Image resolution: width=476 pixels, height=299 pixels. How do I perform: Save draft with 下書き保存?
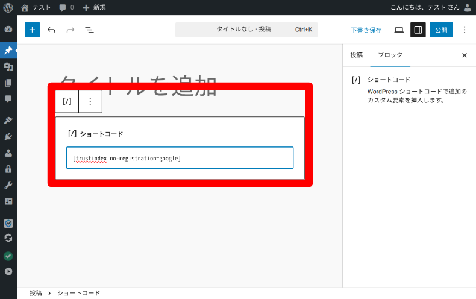click(x=366, y=30)
